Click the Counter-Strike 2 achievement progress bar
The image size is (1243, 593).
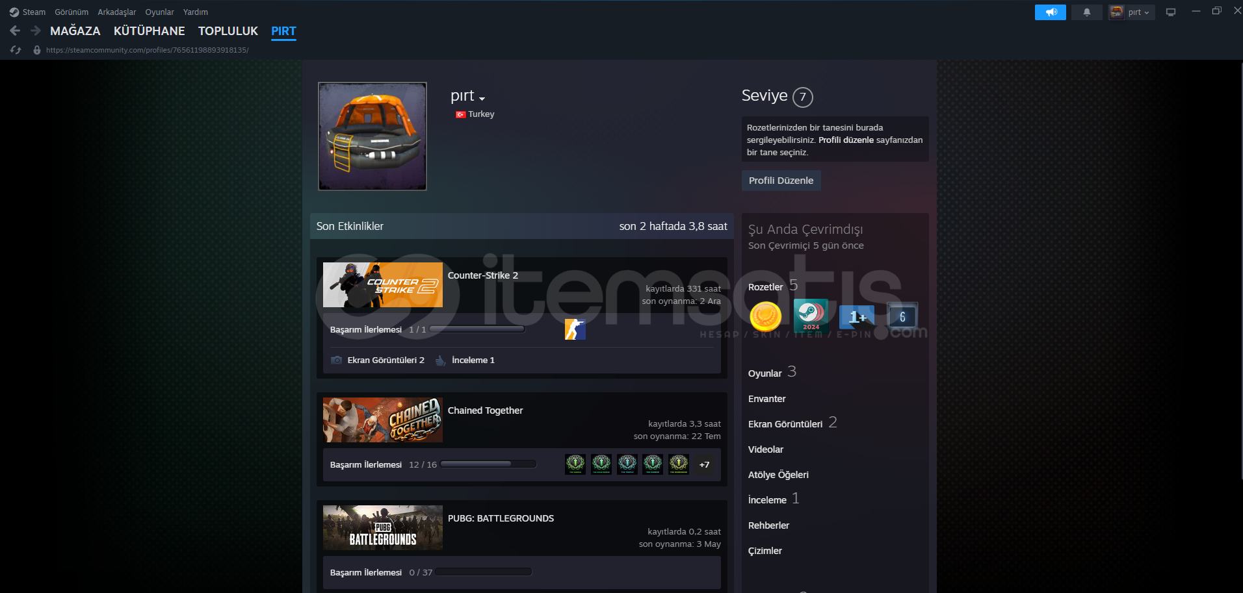tap(477, 329)
